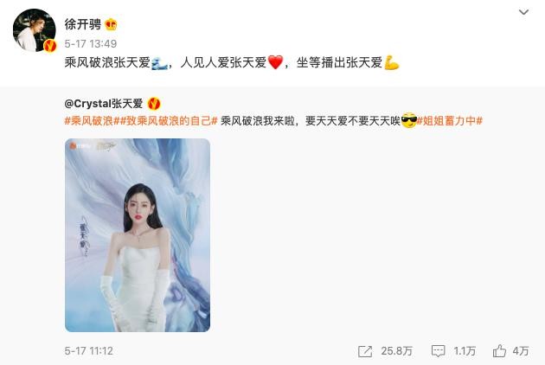The width and height of the screenshot is (545, 365).
Task: Open hashtag #姐姐蓄力中# topic
Action: point(450,121)
